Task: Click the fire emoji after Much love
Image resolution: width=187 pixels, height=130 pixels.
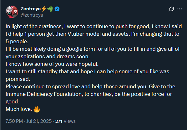Action: (x=37, y=109)
